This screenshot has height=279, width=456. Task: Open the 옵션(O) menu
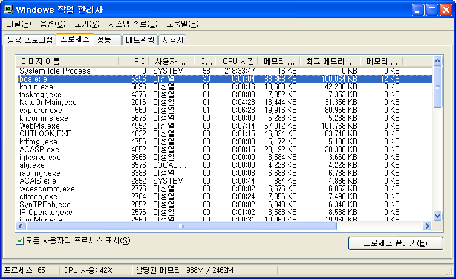click(x=53, y=24)
